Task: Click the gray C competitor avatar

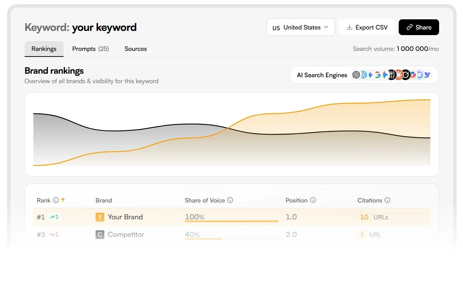Action: click(x=100, y=234)
